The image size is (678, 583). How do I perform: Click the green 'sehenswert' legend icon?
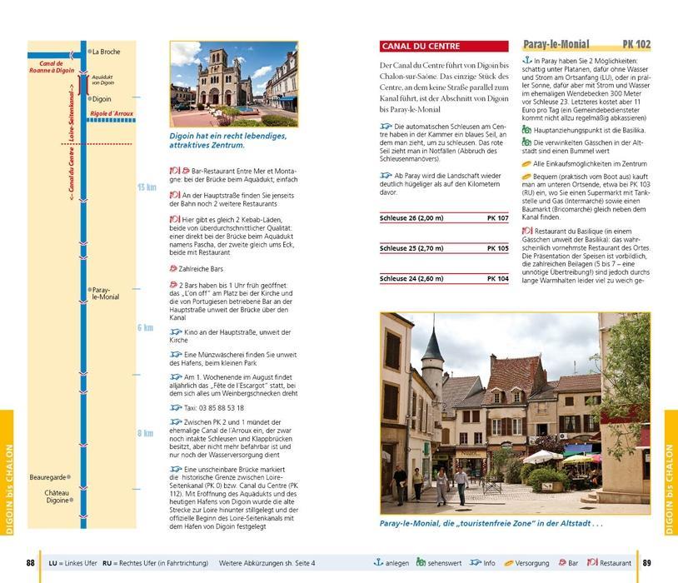coord(421,563)
